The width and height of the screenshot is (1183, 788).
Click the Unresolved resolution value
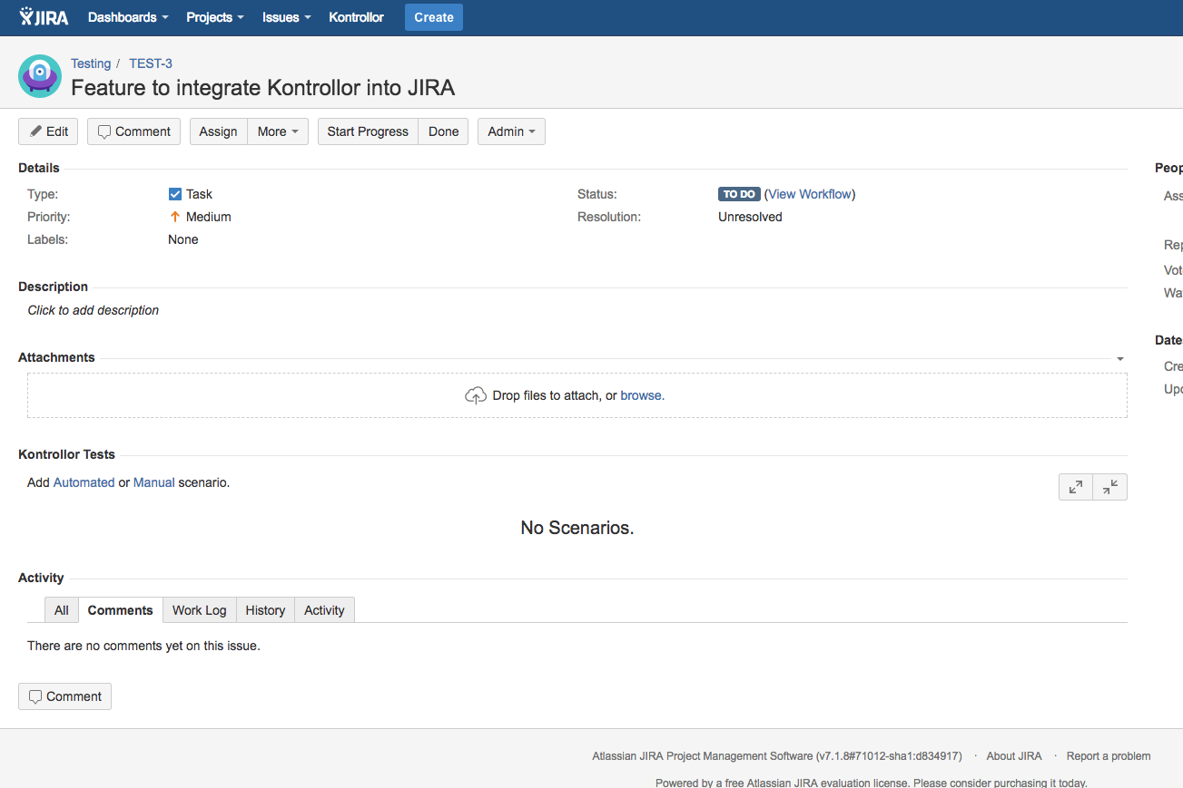(750, 217)
